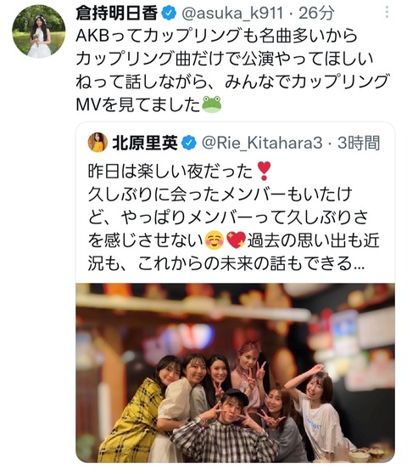Click the 26分 timestamp of the tweet
Viewport: 407px width, 468px height.
point(316,14)
